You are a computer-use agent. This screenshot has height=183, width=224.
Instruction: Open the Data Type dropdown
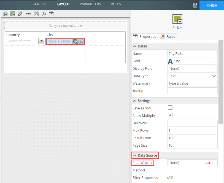tap(214, 76)
